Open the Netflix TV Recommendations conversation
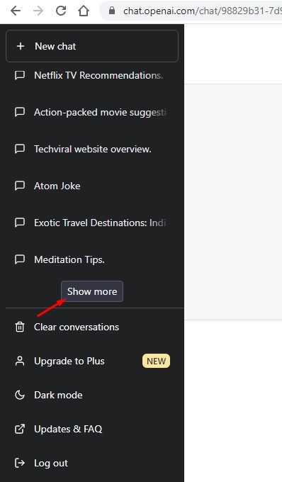Viewport: 282px width, 482px height. coord(92,75)
